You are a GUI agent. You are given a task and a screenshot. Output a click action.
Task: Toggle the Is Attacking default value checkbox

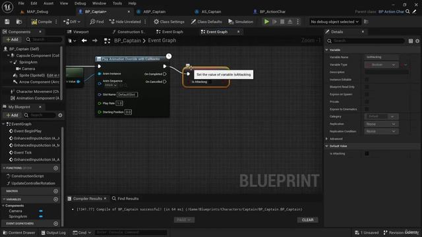pos(367,153)
